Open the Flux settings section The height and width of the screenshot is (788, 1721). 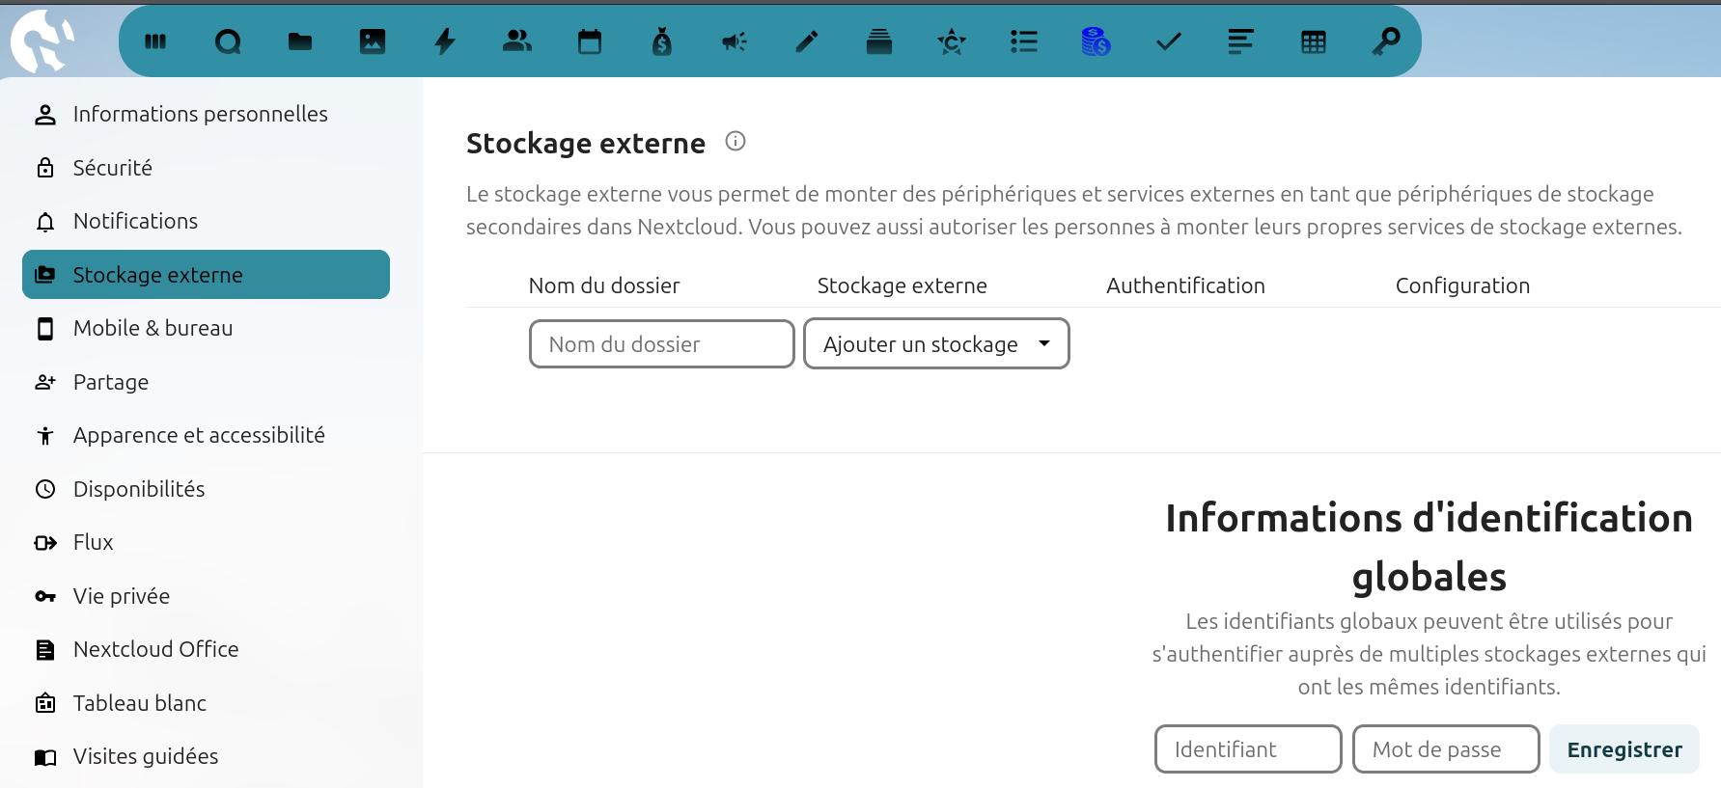(206, 542)
